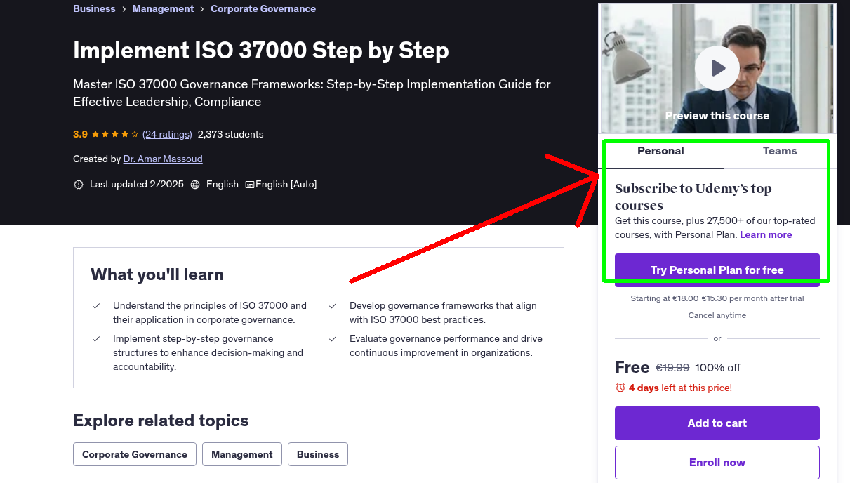Click the alarm clock icon by 4 days left
Image resolution: width=850 pixels, height=483 pixels.
[x=620, y=388]
